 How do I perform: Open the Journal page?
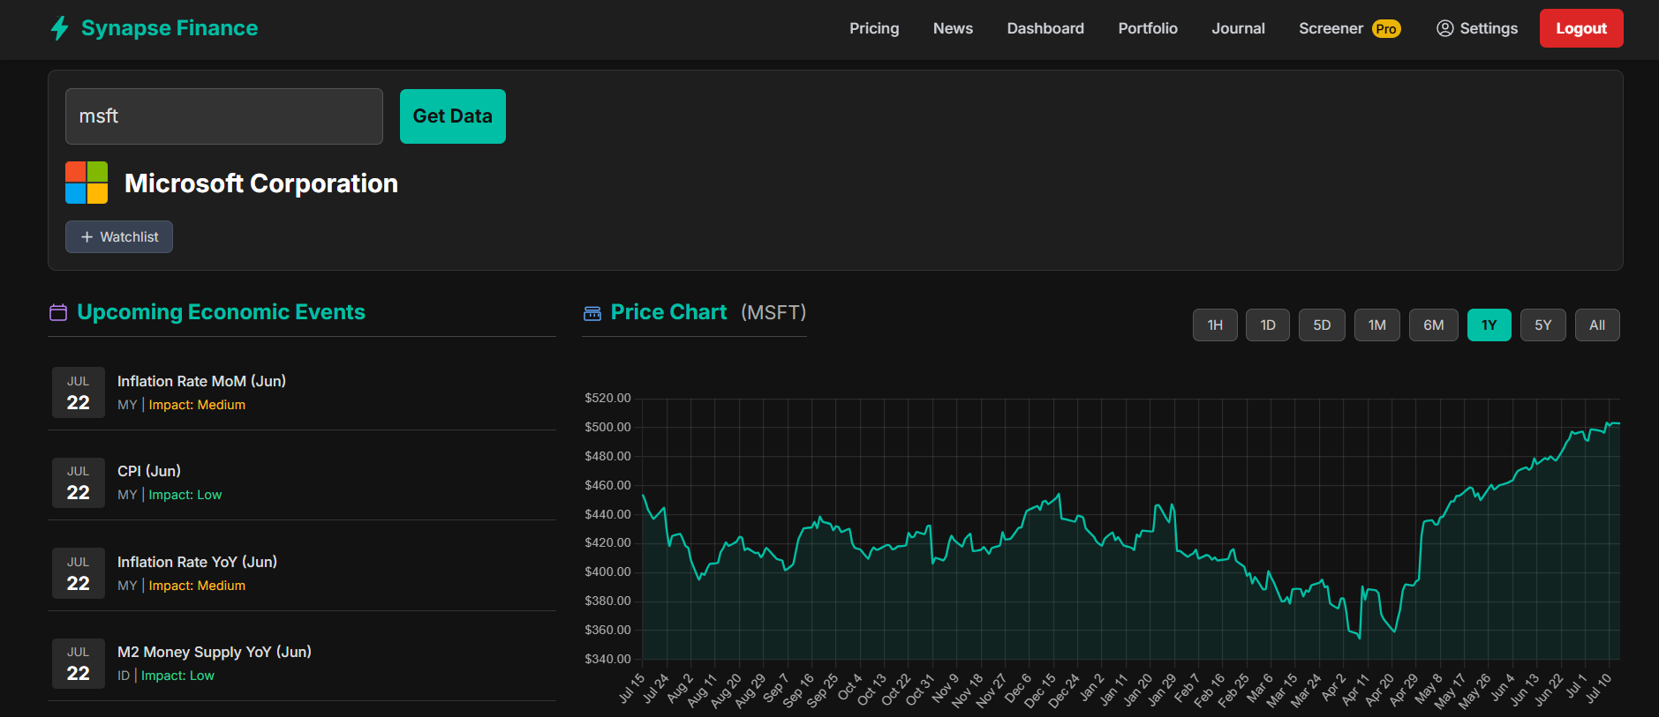pos(1238,28)
